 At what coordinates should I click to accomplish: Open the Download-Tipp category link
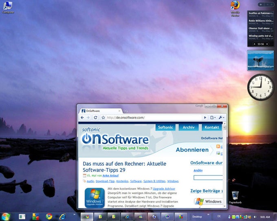tap(105, 181)
